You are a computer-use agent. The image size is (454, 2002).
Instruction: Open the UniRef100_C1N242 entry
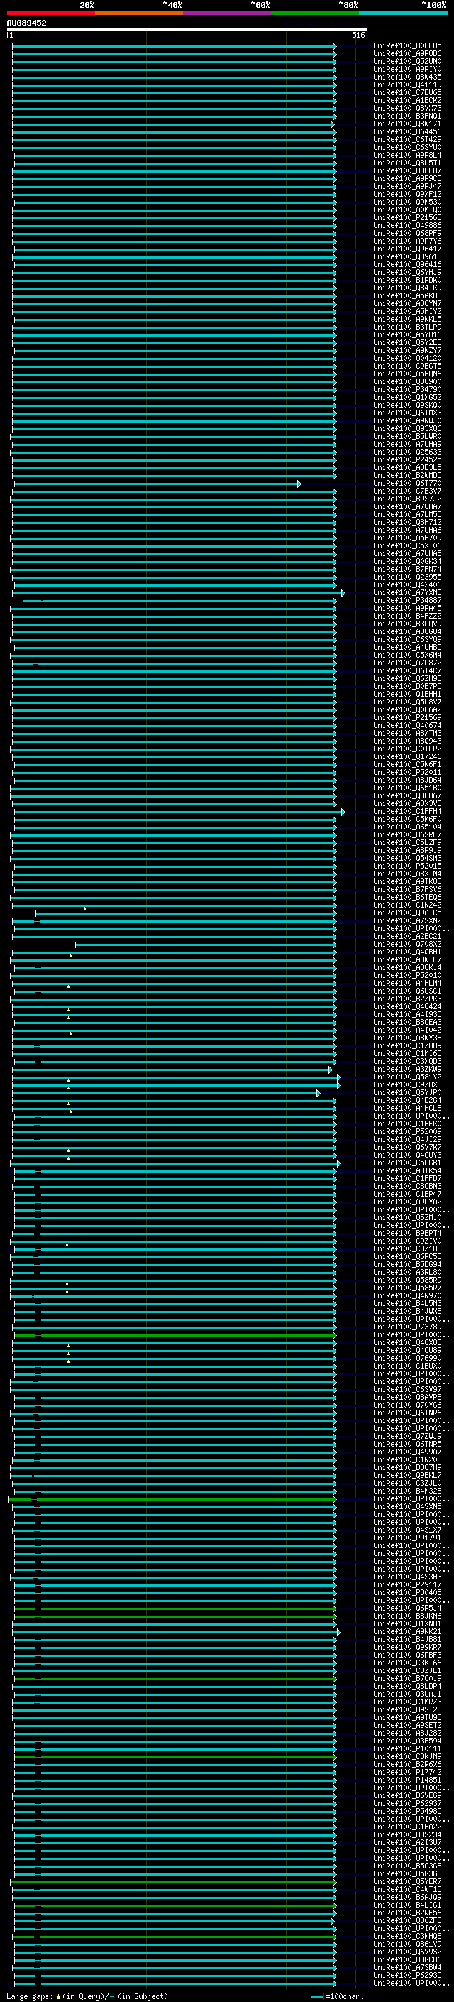[407, 905]
